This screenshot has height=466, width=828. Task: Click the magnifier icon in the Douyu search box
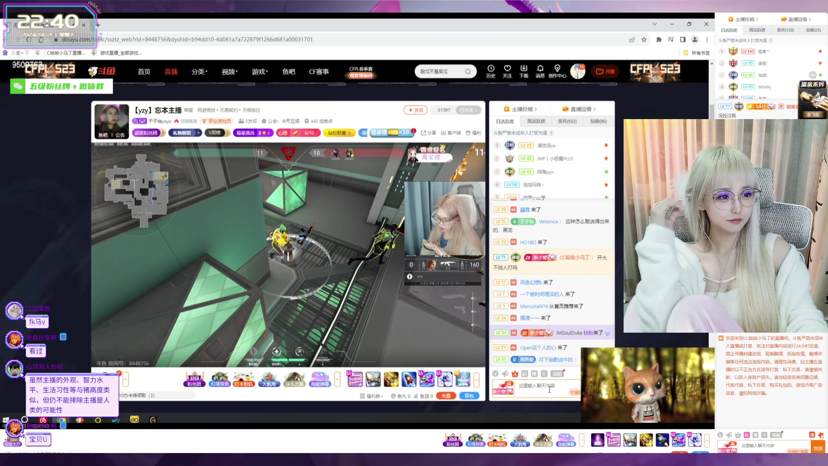tap(468, 72)
